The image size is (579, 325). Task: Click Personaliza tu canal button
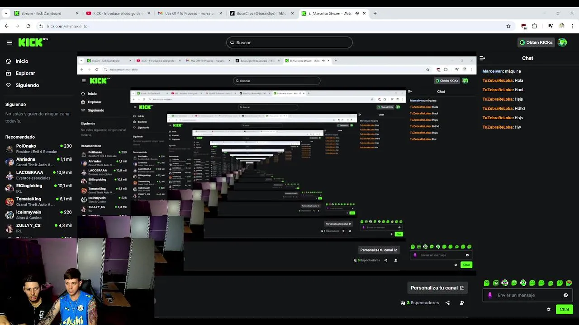click(x=437, y=288)
